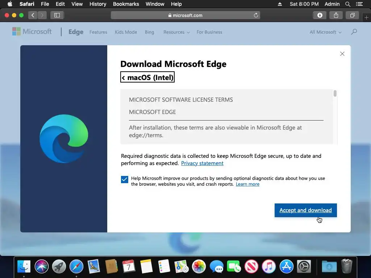The height and width of the screenshot is (278, 371).
Task: Click the Safari share icon
Action: coord(336,15)
